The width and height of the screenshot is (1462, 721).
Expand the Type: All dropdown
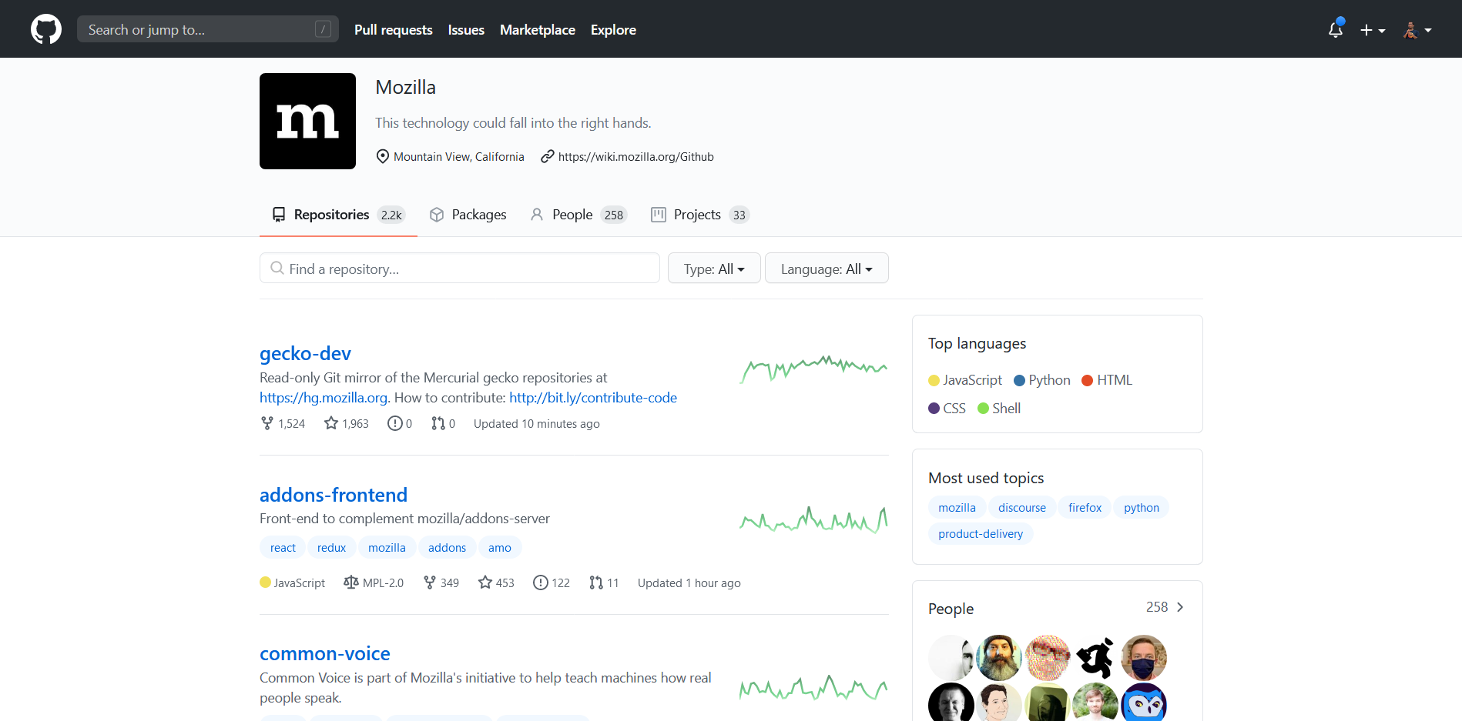(714, 269)
